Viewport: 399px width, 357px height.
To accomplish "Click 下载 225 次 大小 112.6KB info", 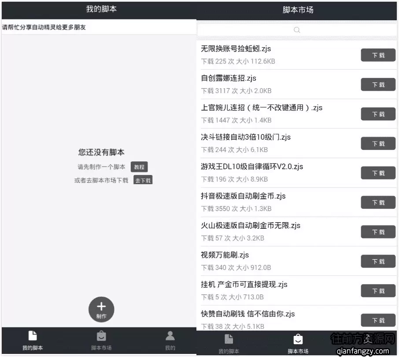I will pos(238,61).
